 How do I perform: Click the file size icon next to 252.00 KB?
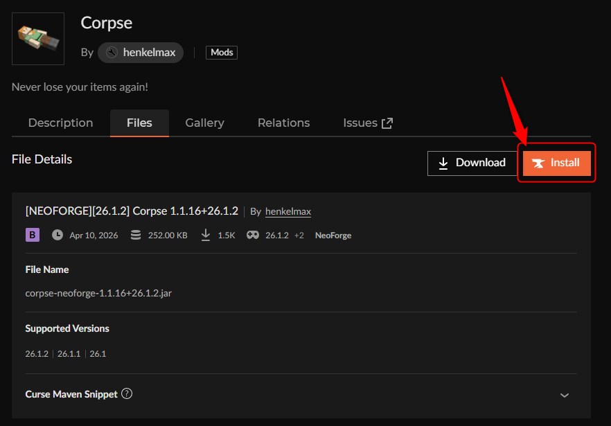136,235
